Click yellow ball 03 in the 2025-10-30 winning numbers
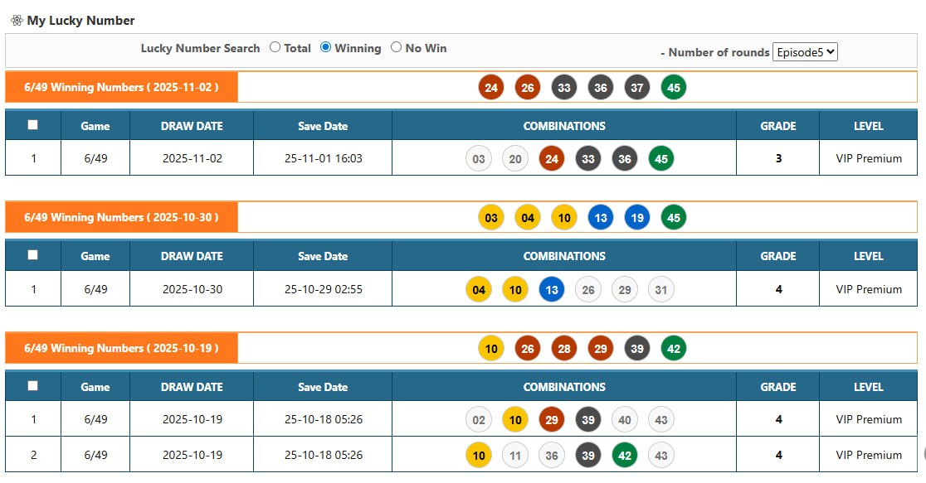The image size is (926, 483). pos(491,218)
